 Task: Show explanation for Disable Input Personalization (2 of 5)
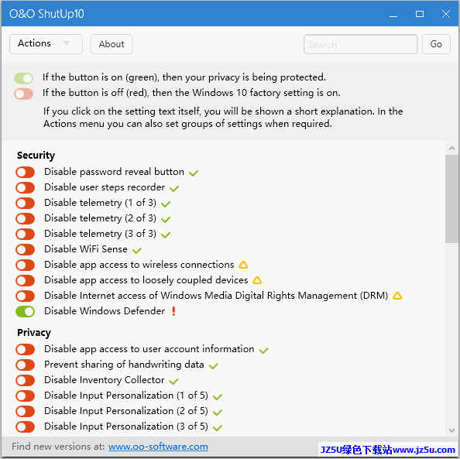coord(126,411)
